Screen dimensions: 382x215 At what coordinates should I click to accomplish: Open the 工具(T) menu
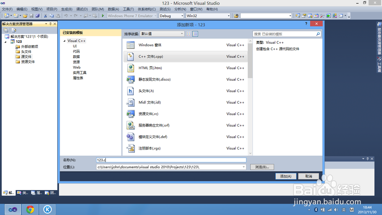[128, 9]
